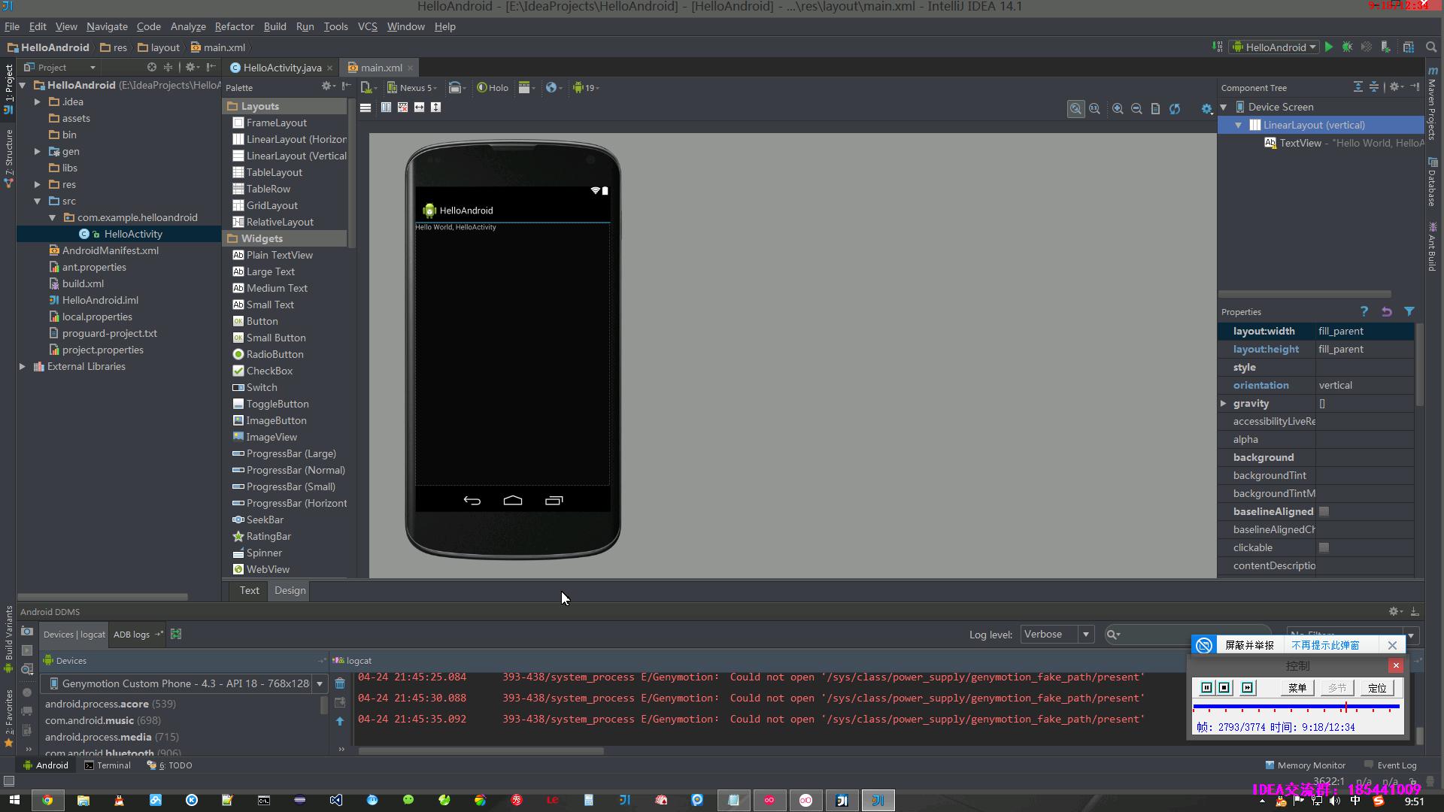Zoom out the layout preview
Image resolution: width=1444 pixels, height=812 pixels.
(1136, 108)
